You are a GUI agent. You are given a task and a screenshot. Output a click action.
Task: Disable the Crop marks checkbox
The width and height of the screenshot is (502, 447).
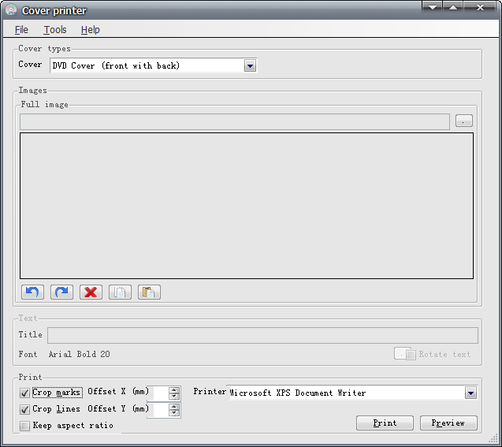25,393
